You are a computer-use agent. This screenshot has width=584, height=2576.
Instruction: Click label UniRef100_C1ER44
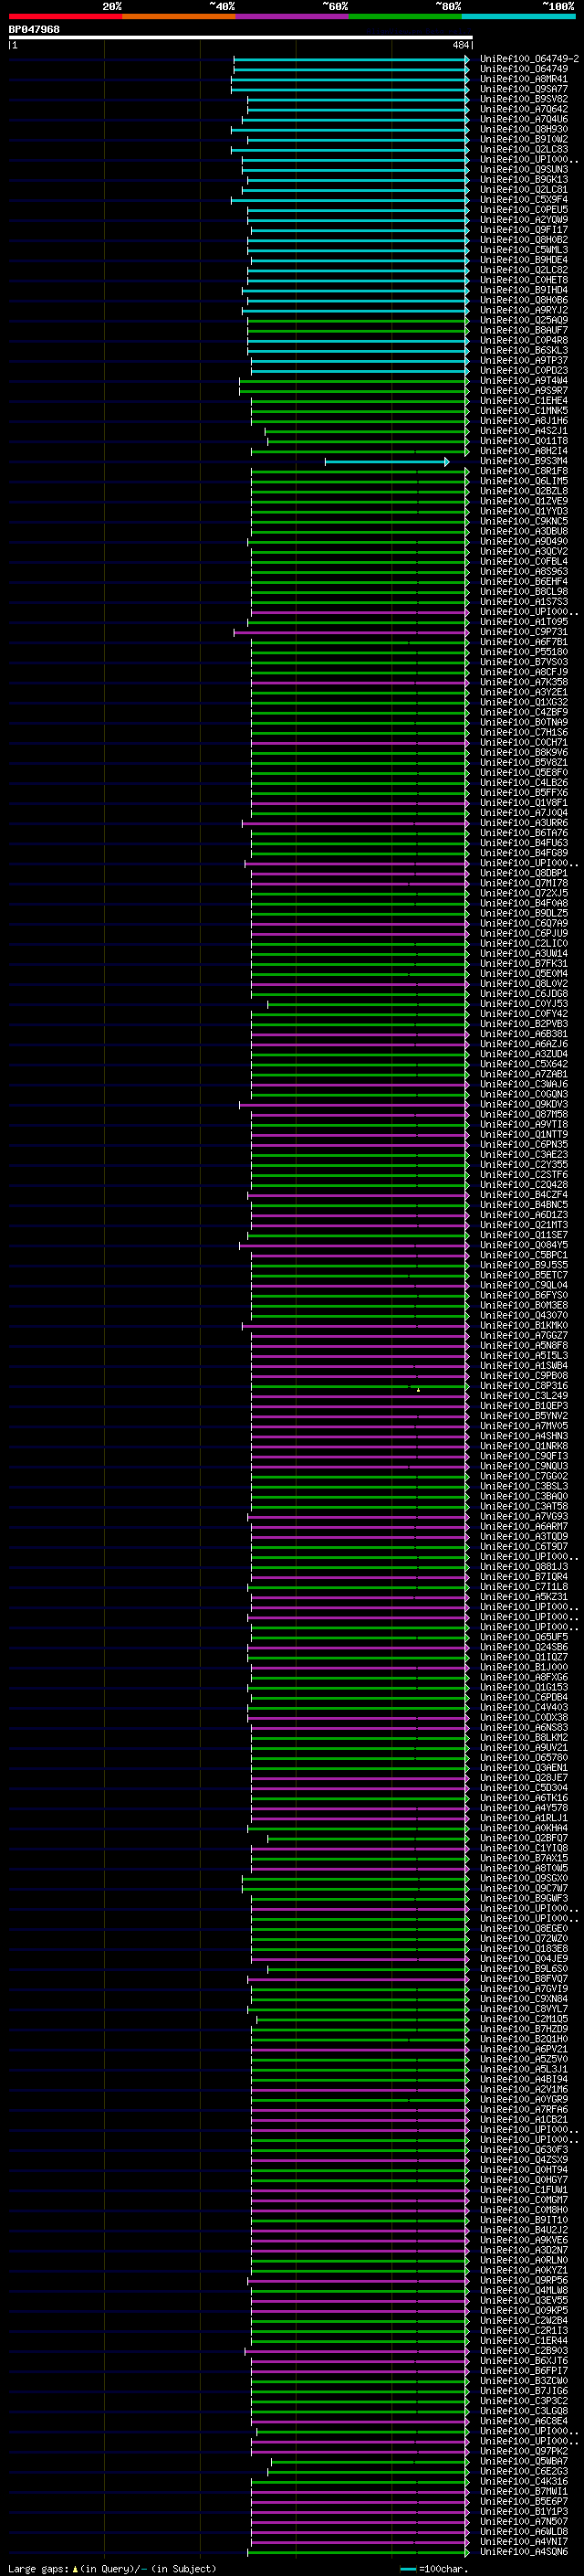tap(524, 2340)
